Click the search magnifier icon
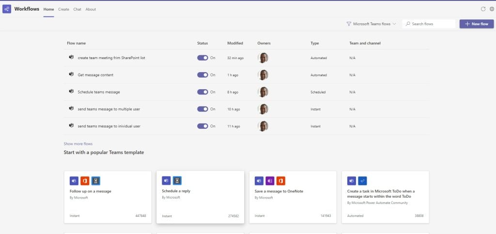Screen dimensions: 496x234 point(408,24)
